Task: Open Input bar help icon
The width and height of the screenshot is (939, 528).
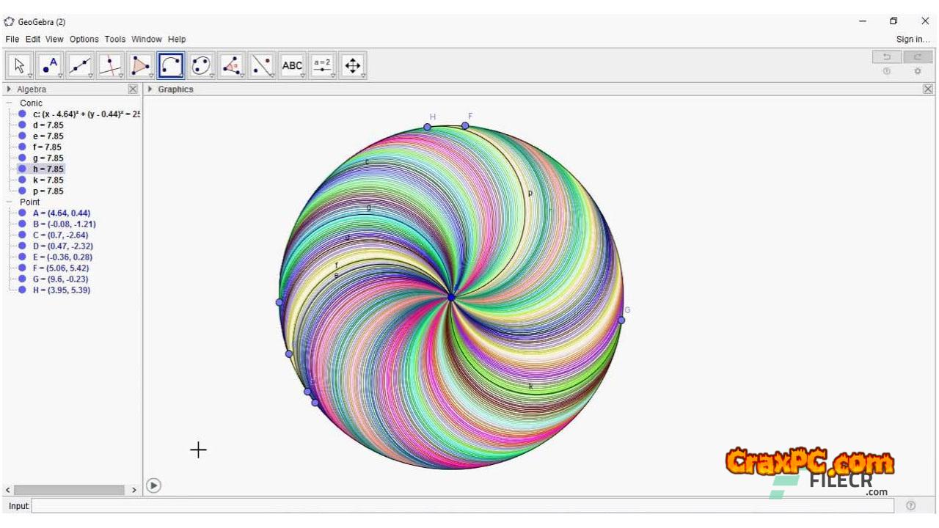Action: pyautogui.click(x=911, y=505)
